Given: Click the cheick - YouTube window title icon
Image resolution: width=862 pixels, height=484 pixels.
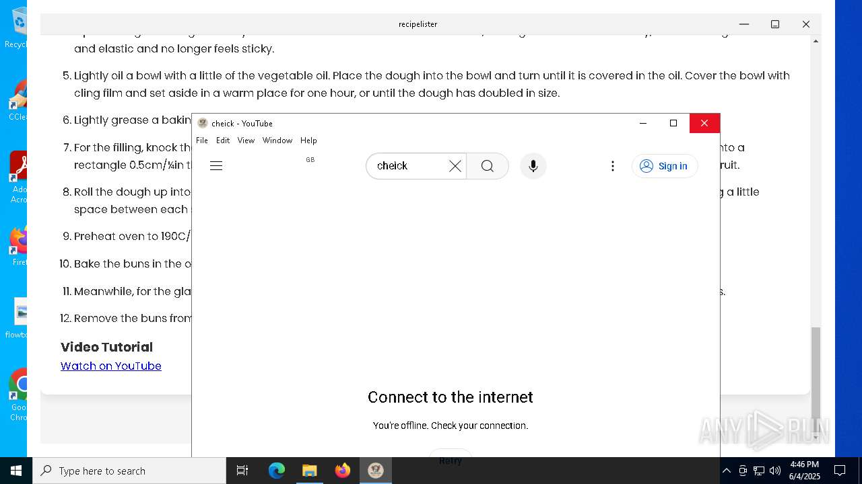Looking at the screenshot, I should tap(202, 123).
